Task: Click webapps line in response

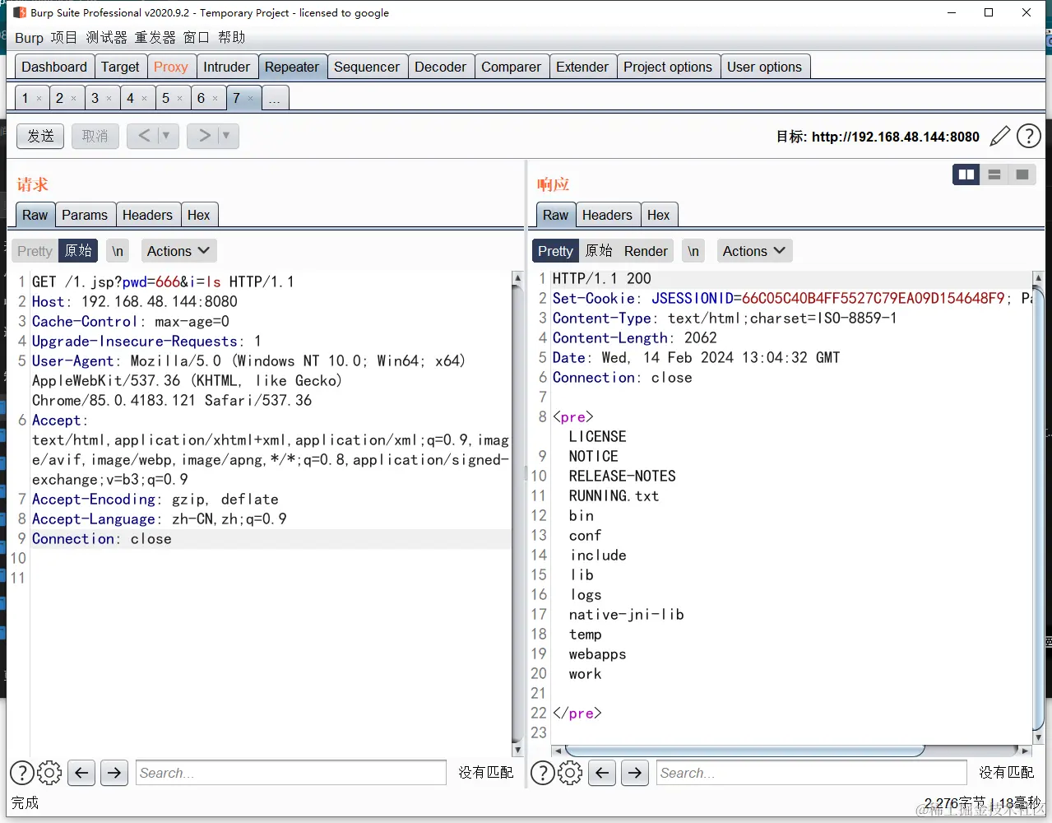Action: pos(597,654)
